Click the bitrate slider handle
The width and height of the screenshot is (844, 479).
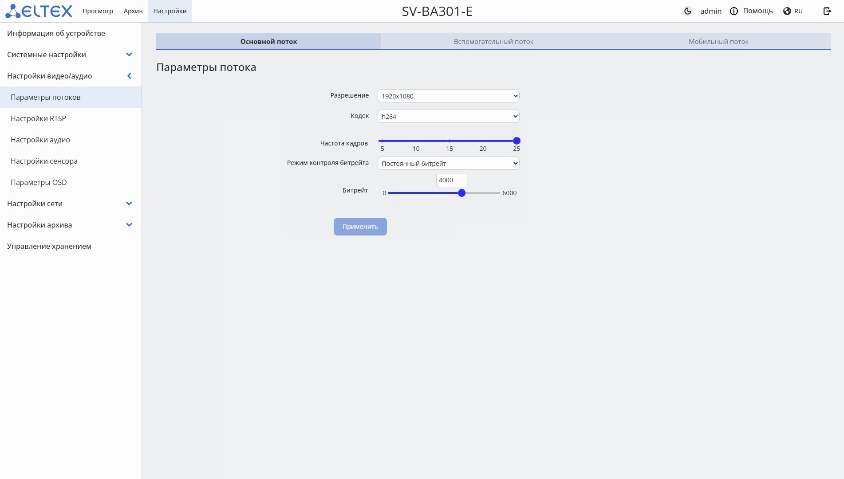point(462,193)
